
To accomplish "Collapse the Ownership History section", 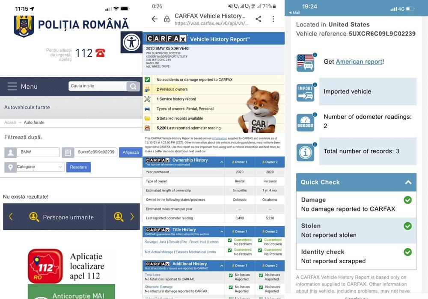I will pyautogui.click(x=222, y=162).
